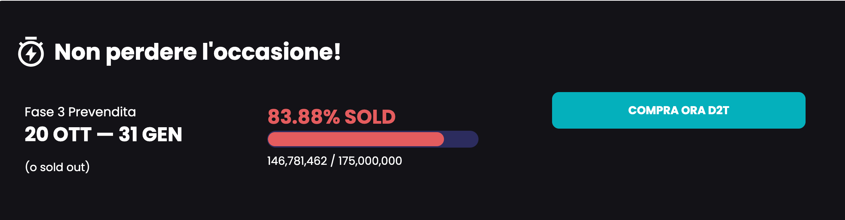
Task: Select the "20 OTT" start date
Action: pyautogui.click(x=58, y=135)
